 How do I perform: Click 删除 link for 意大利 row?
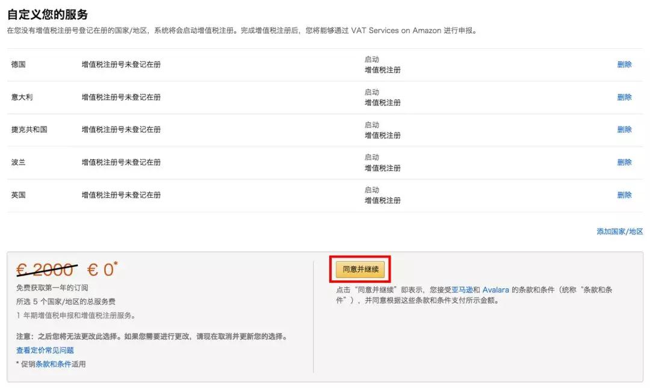(624, 97)
